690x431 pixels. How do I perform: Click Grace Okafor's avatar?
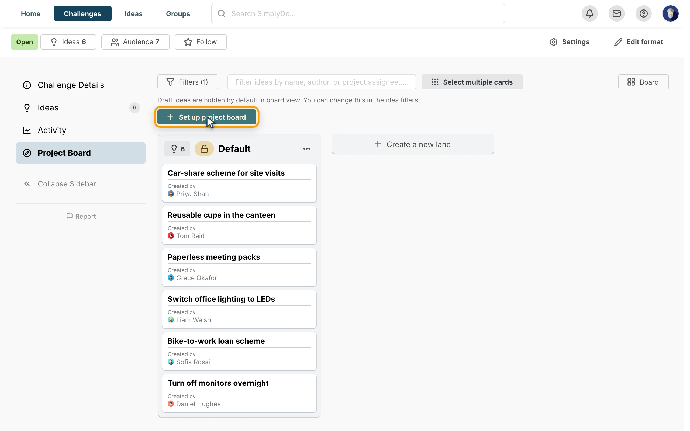coord(171,278)
